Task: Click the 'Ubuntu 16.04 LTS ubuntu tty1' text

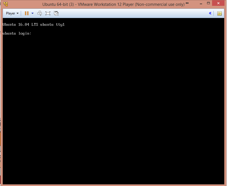Action: tap(33, 24)
